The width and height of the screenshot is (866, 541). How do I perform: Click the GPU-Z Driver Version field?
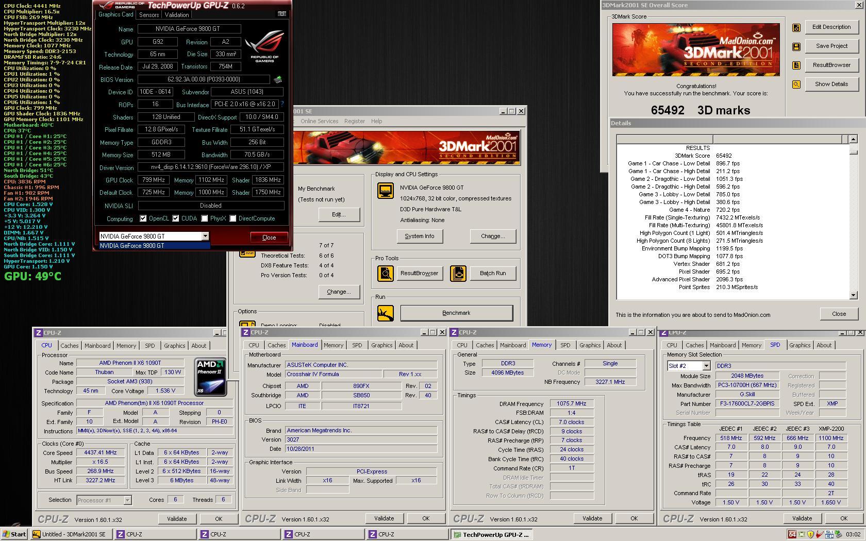click(x=211, y=167)
